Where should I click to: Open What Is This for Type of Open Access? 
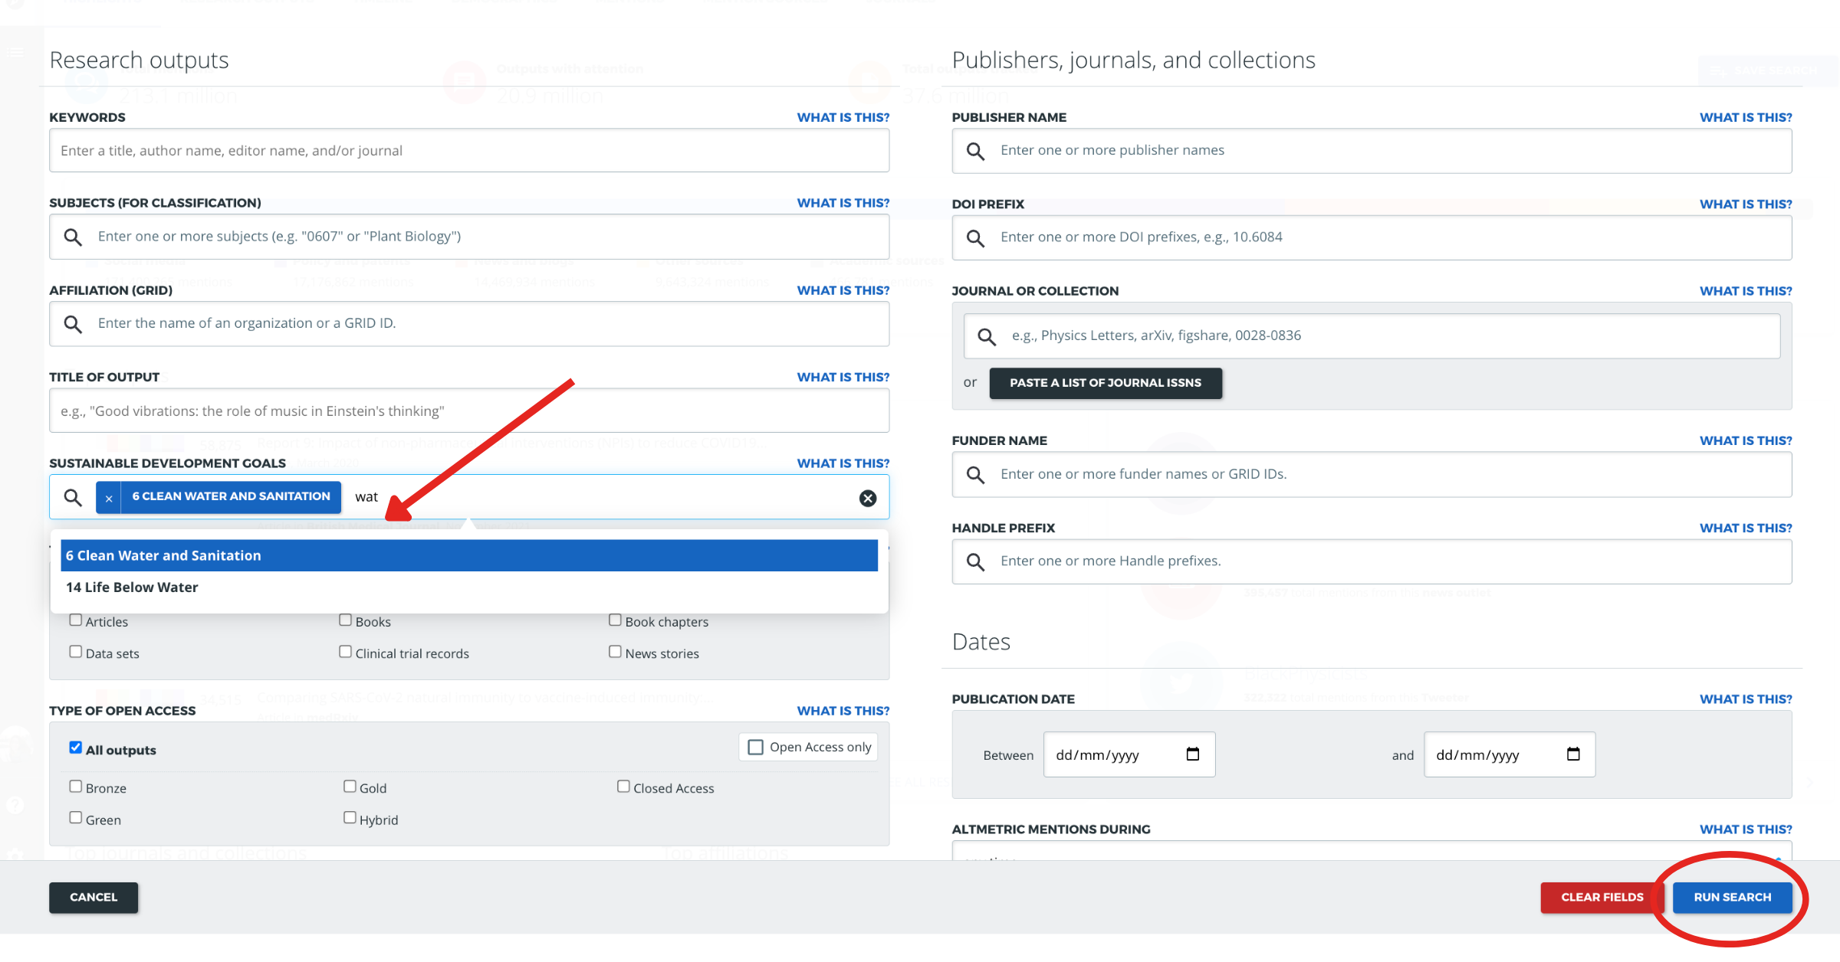pyautogui.click(x=843, y=711)
